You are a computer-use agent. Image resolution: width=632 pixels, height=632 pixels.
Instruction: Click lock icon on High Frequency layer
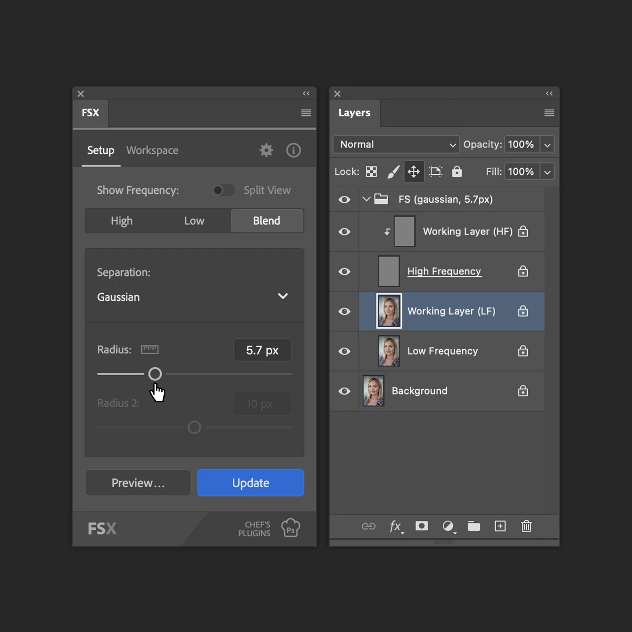coord(523,271)
